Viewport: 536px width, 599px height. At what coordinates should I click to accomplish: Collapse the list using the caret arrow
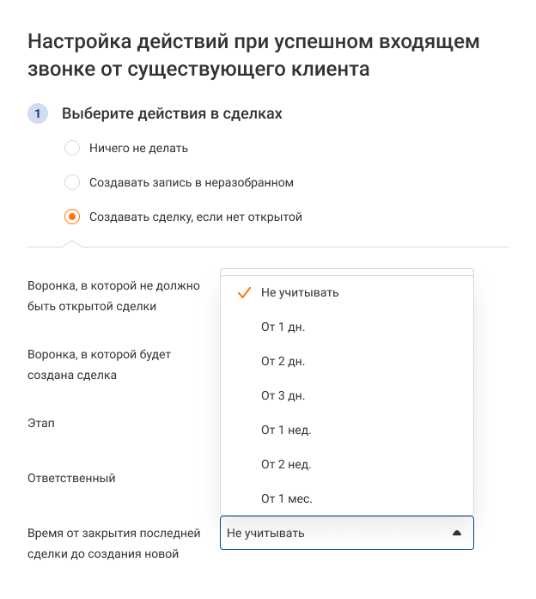(x=457, y=533)
